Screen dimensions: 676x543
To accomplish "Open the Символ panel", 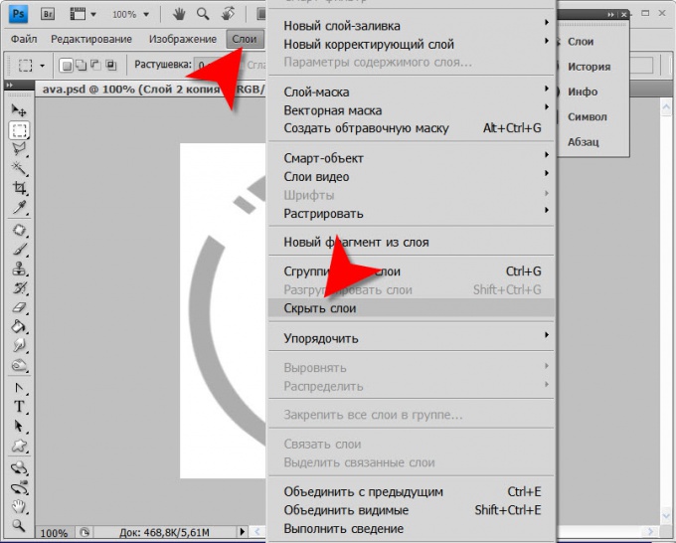I will pos(588,117).
